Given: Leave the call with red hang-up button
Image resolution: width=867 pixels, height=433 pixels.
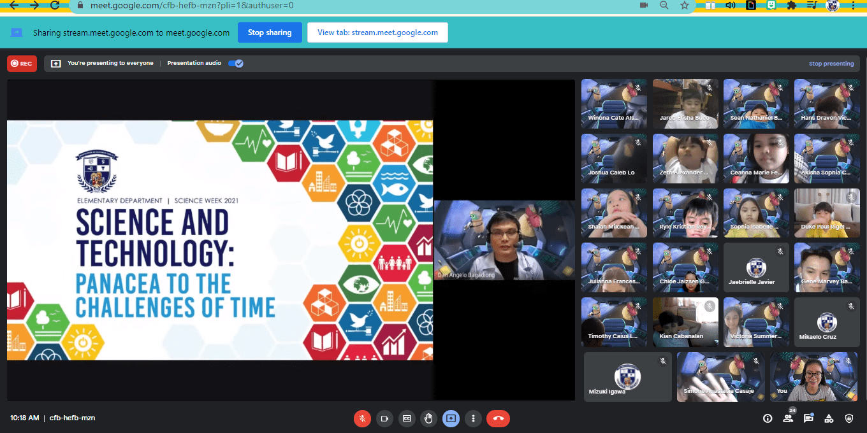Looking at the screenshot, I should click(x=498, y=418).
